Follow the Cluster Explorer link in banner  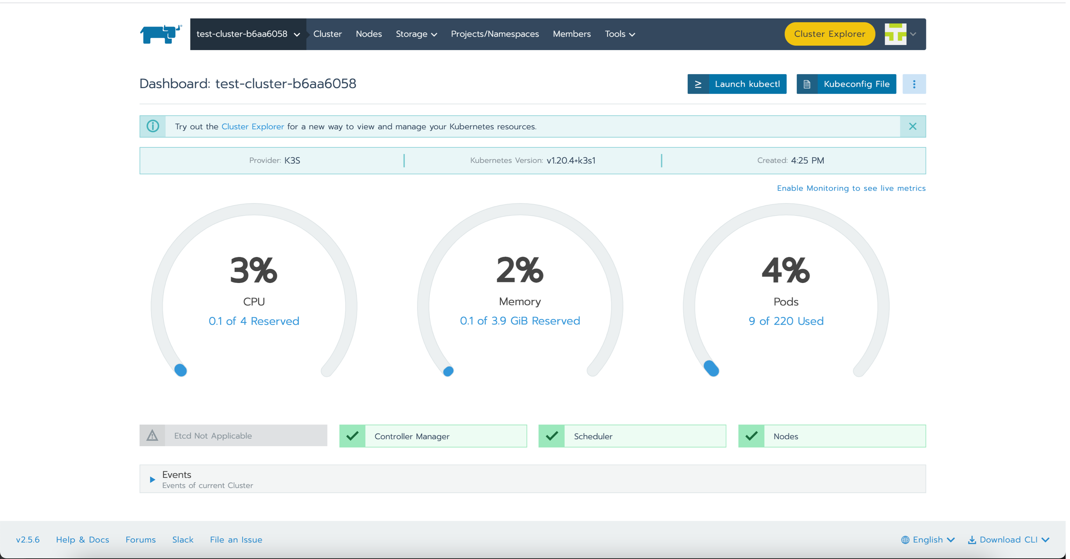click(x=252, y=126)
